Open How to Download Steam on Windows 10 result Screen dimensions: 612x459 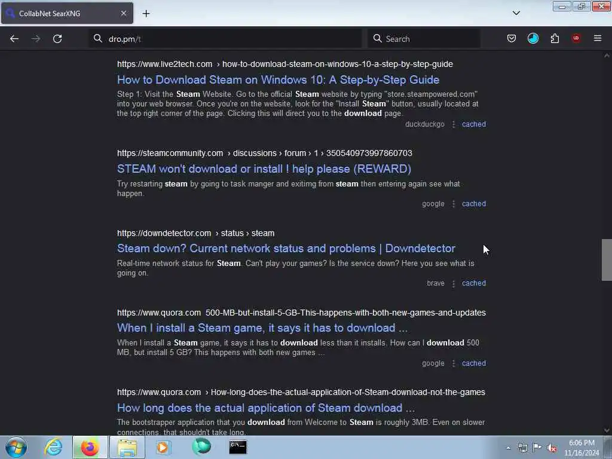point(279,79)
